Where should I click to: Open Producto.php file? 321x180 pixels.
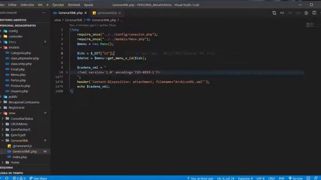tap(20, 85)
